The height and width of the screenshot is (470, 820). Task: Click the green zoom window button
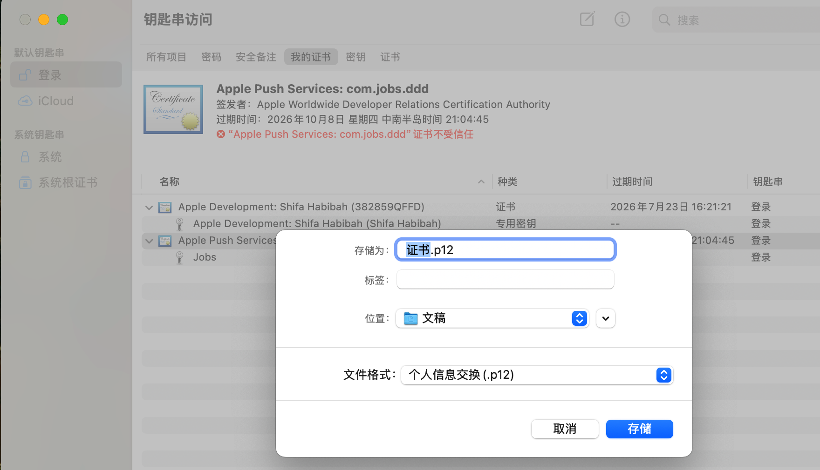(62, 20)
